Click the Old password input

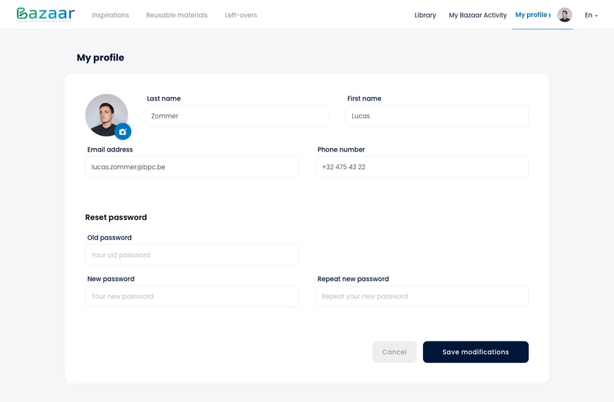tap(192, 255)
